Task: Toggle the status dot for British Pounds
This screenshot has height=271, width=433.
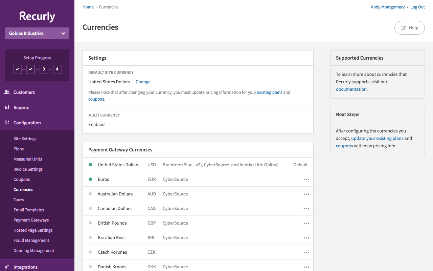Action: coord(90,223)
